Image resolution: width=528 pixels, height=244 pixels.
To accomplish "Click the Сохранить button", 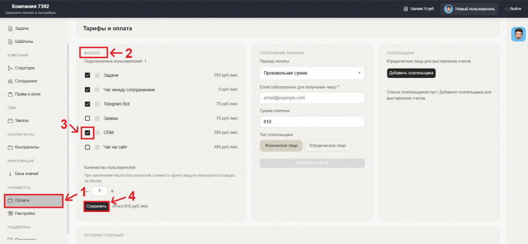I will point(96,206).
